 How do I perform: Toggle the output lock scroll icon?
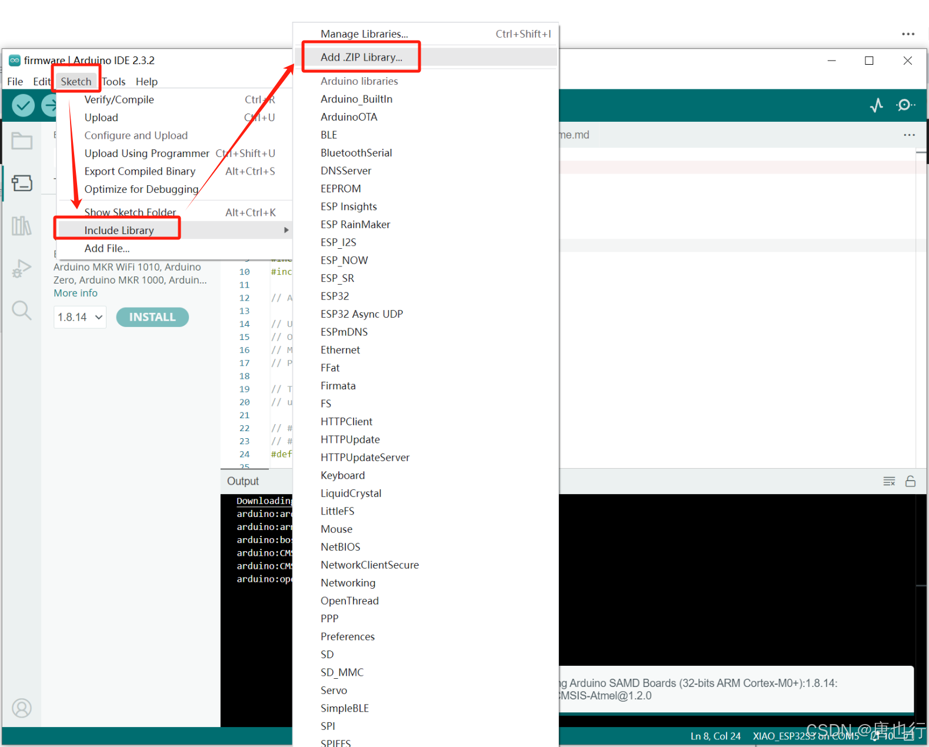click(910, 481)
